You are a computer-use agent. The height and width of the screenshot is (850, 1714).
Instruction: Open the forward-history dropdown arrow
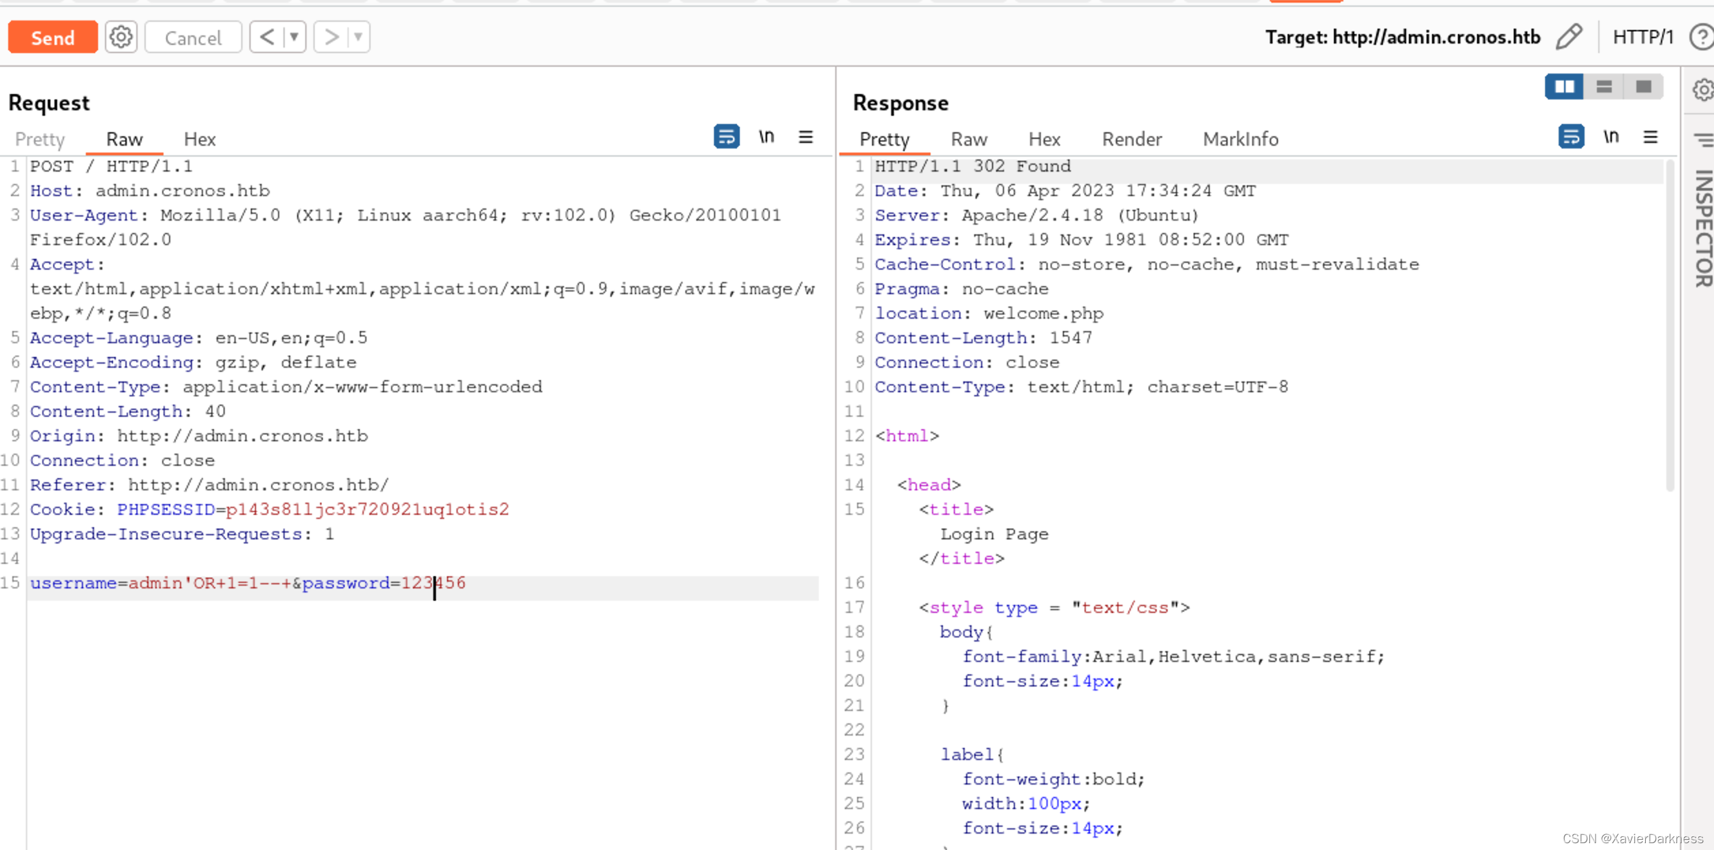point(358,37)
